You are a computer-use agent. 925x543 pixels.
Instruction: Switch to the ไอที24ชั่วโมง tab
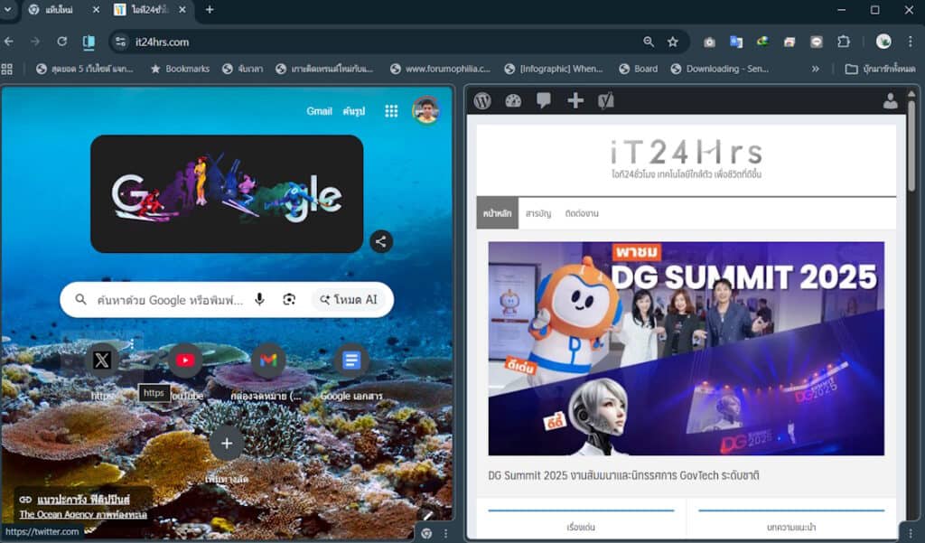click(151, 9)
